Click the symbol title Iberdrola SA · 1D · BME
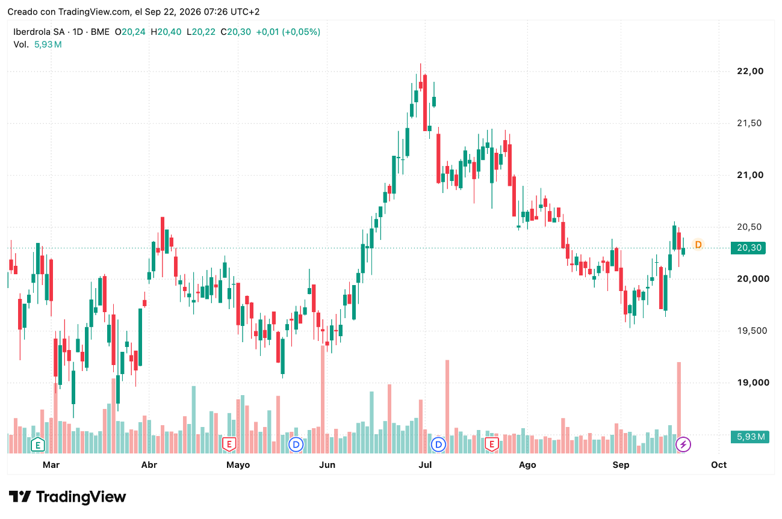Image resolution: width=782 pixels, height=519 pixels. pyautogui.click(x=62, y=32)
